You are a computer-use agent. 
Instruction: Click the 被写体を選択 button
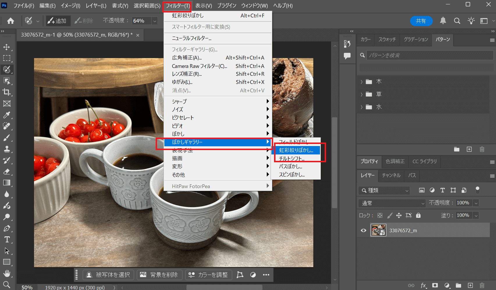point(109,275)
